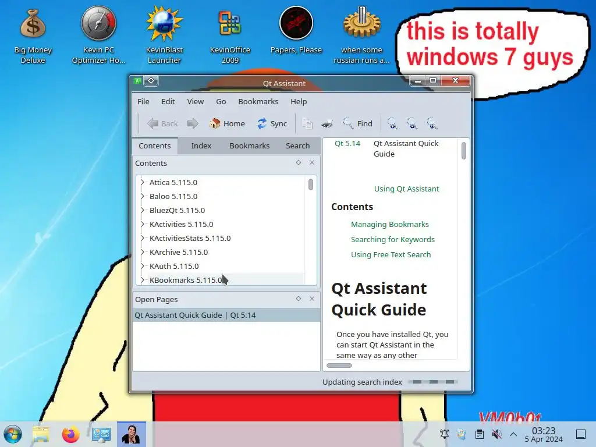
Task: Switch to the Index tab
Action: [x=201, y=146]
